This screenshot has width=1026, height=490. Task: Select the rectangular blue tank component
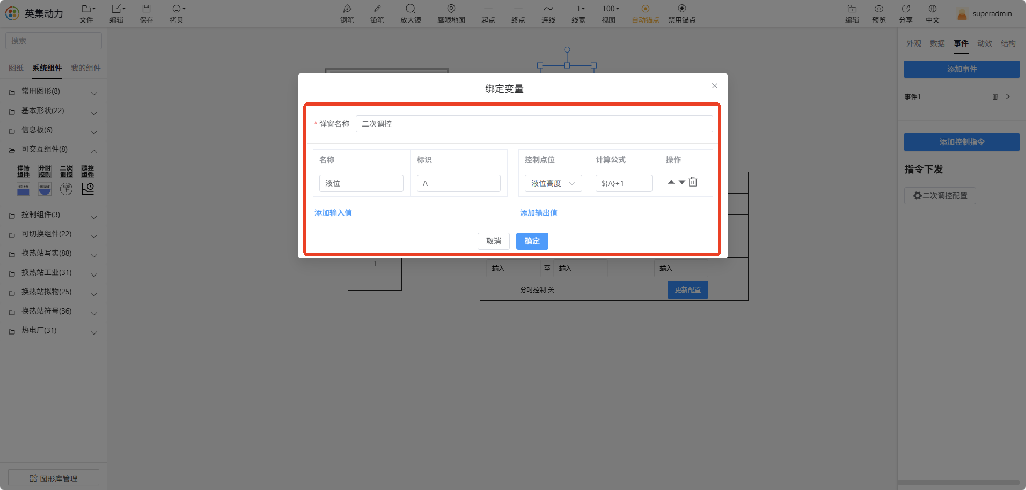pyautogui.click(x=23, y=189)
